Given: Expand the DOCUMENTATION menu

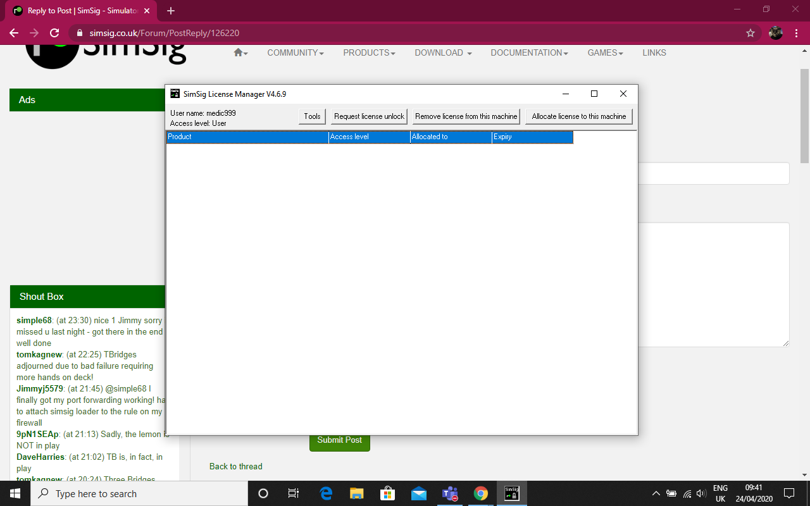Looking at the screenshot, I should pyautogui.click(x=529, y=52).
